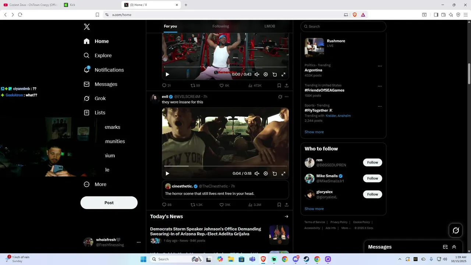Screen dimensions: 471x265
Task: Toggle the browser sidebar panel
Action: 436,15
